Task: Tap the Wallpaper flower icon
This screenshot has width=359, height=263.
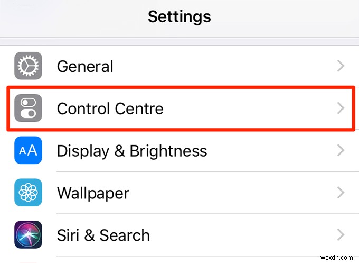Action: 28,193
